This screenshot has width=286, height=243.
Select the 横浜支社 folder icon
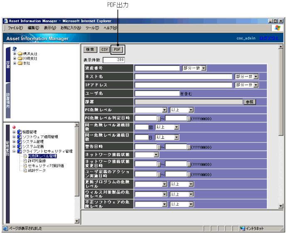[x=20, y=54]
